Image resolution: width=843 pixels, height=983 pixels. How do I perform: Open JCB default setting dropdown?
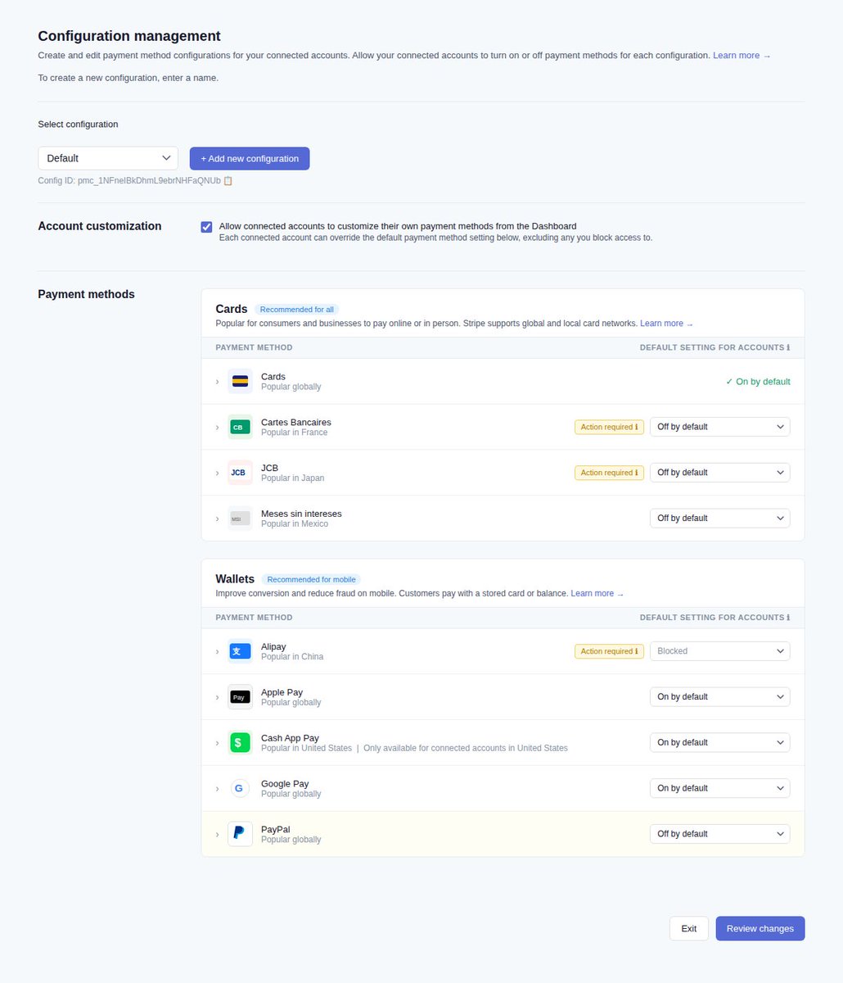(720, 473)
